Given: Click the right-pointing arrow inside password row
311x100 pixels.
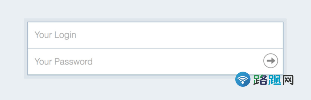Looking at the screenshot, I should pos(271,61).
